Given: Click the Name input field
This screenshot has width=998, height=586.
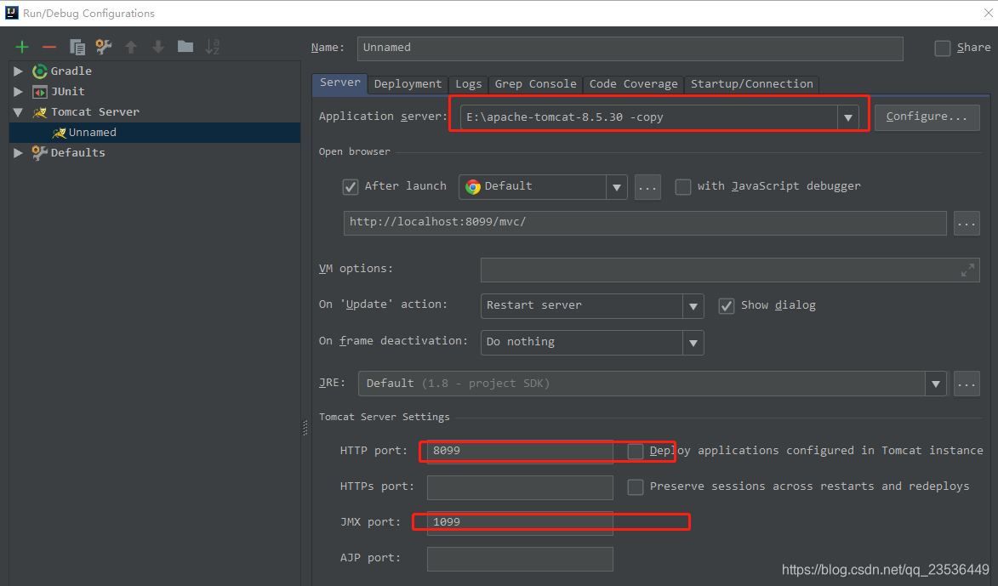Looking at the screenshot, I should [630, 48].
